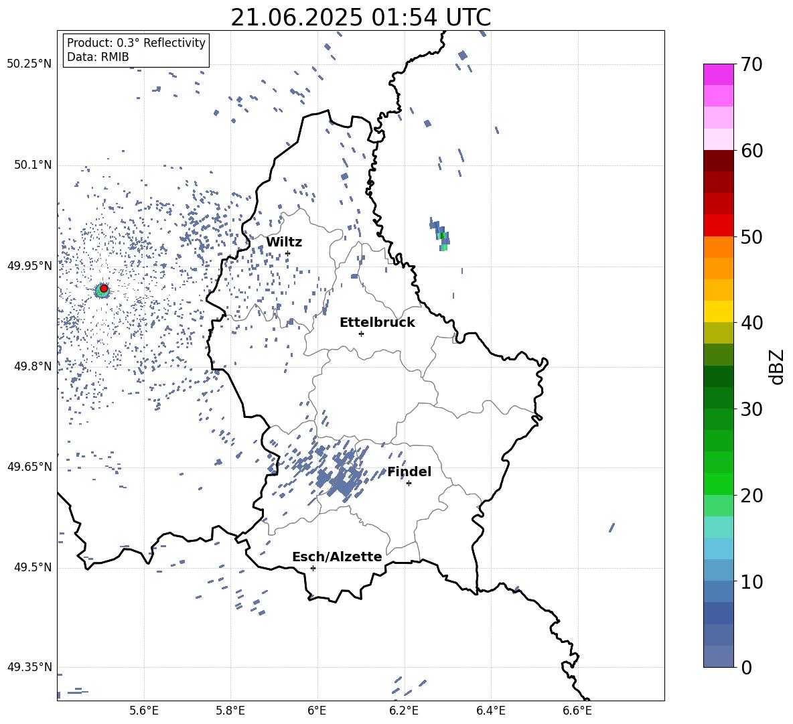Screen dimensions: 793x724
Task: Click the 49.35°N latitude label
Action: [x=29, y=667]
